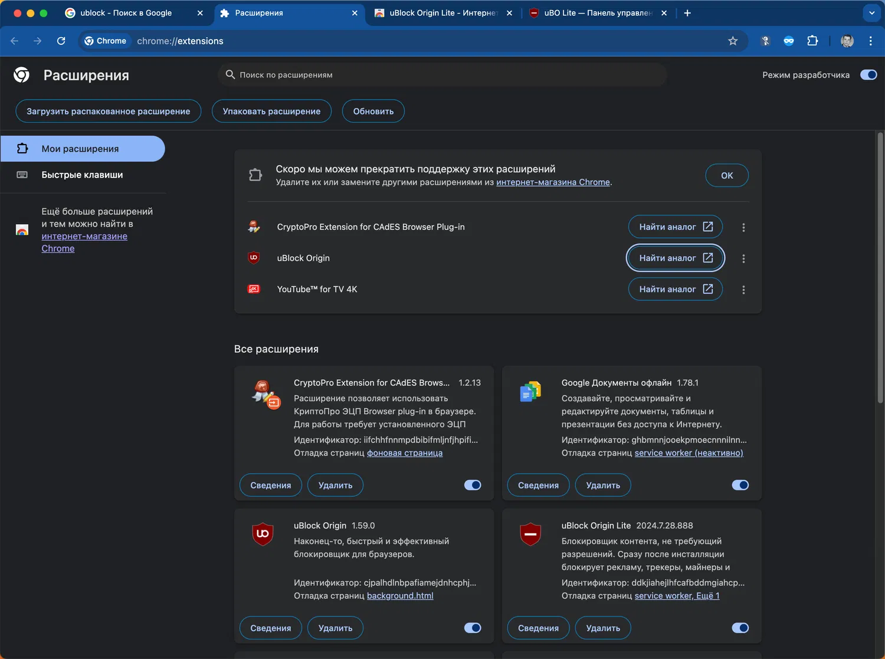Open more options for CryptoPro warning row

point(743,227)
